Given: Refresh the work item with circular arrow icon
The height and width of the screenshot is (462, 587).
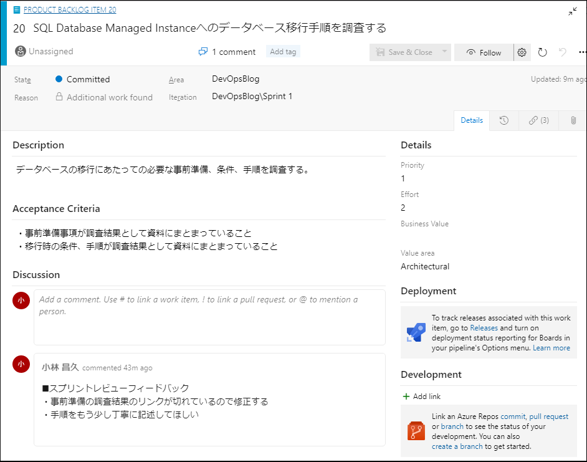Looking at the screenshot, I should (x=542, y=52).
